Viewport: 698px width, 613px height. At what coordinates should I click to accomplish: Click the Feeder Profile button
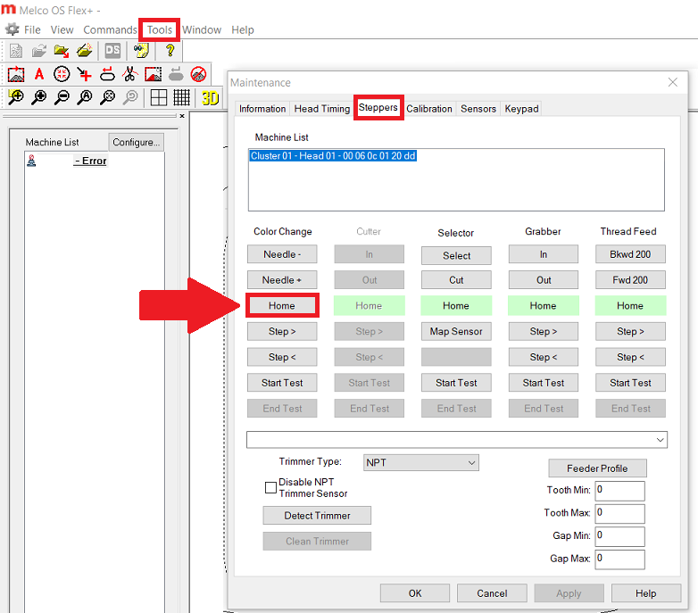pyautogui.click(x=597, y=468)
